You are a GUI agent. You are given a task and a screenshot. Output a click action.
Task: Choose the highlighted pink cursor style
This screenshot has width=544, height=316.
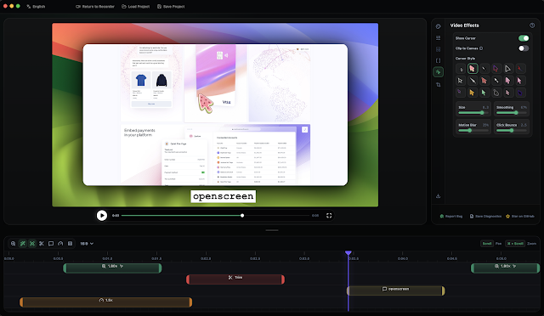(x=473, y=69)
